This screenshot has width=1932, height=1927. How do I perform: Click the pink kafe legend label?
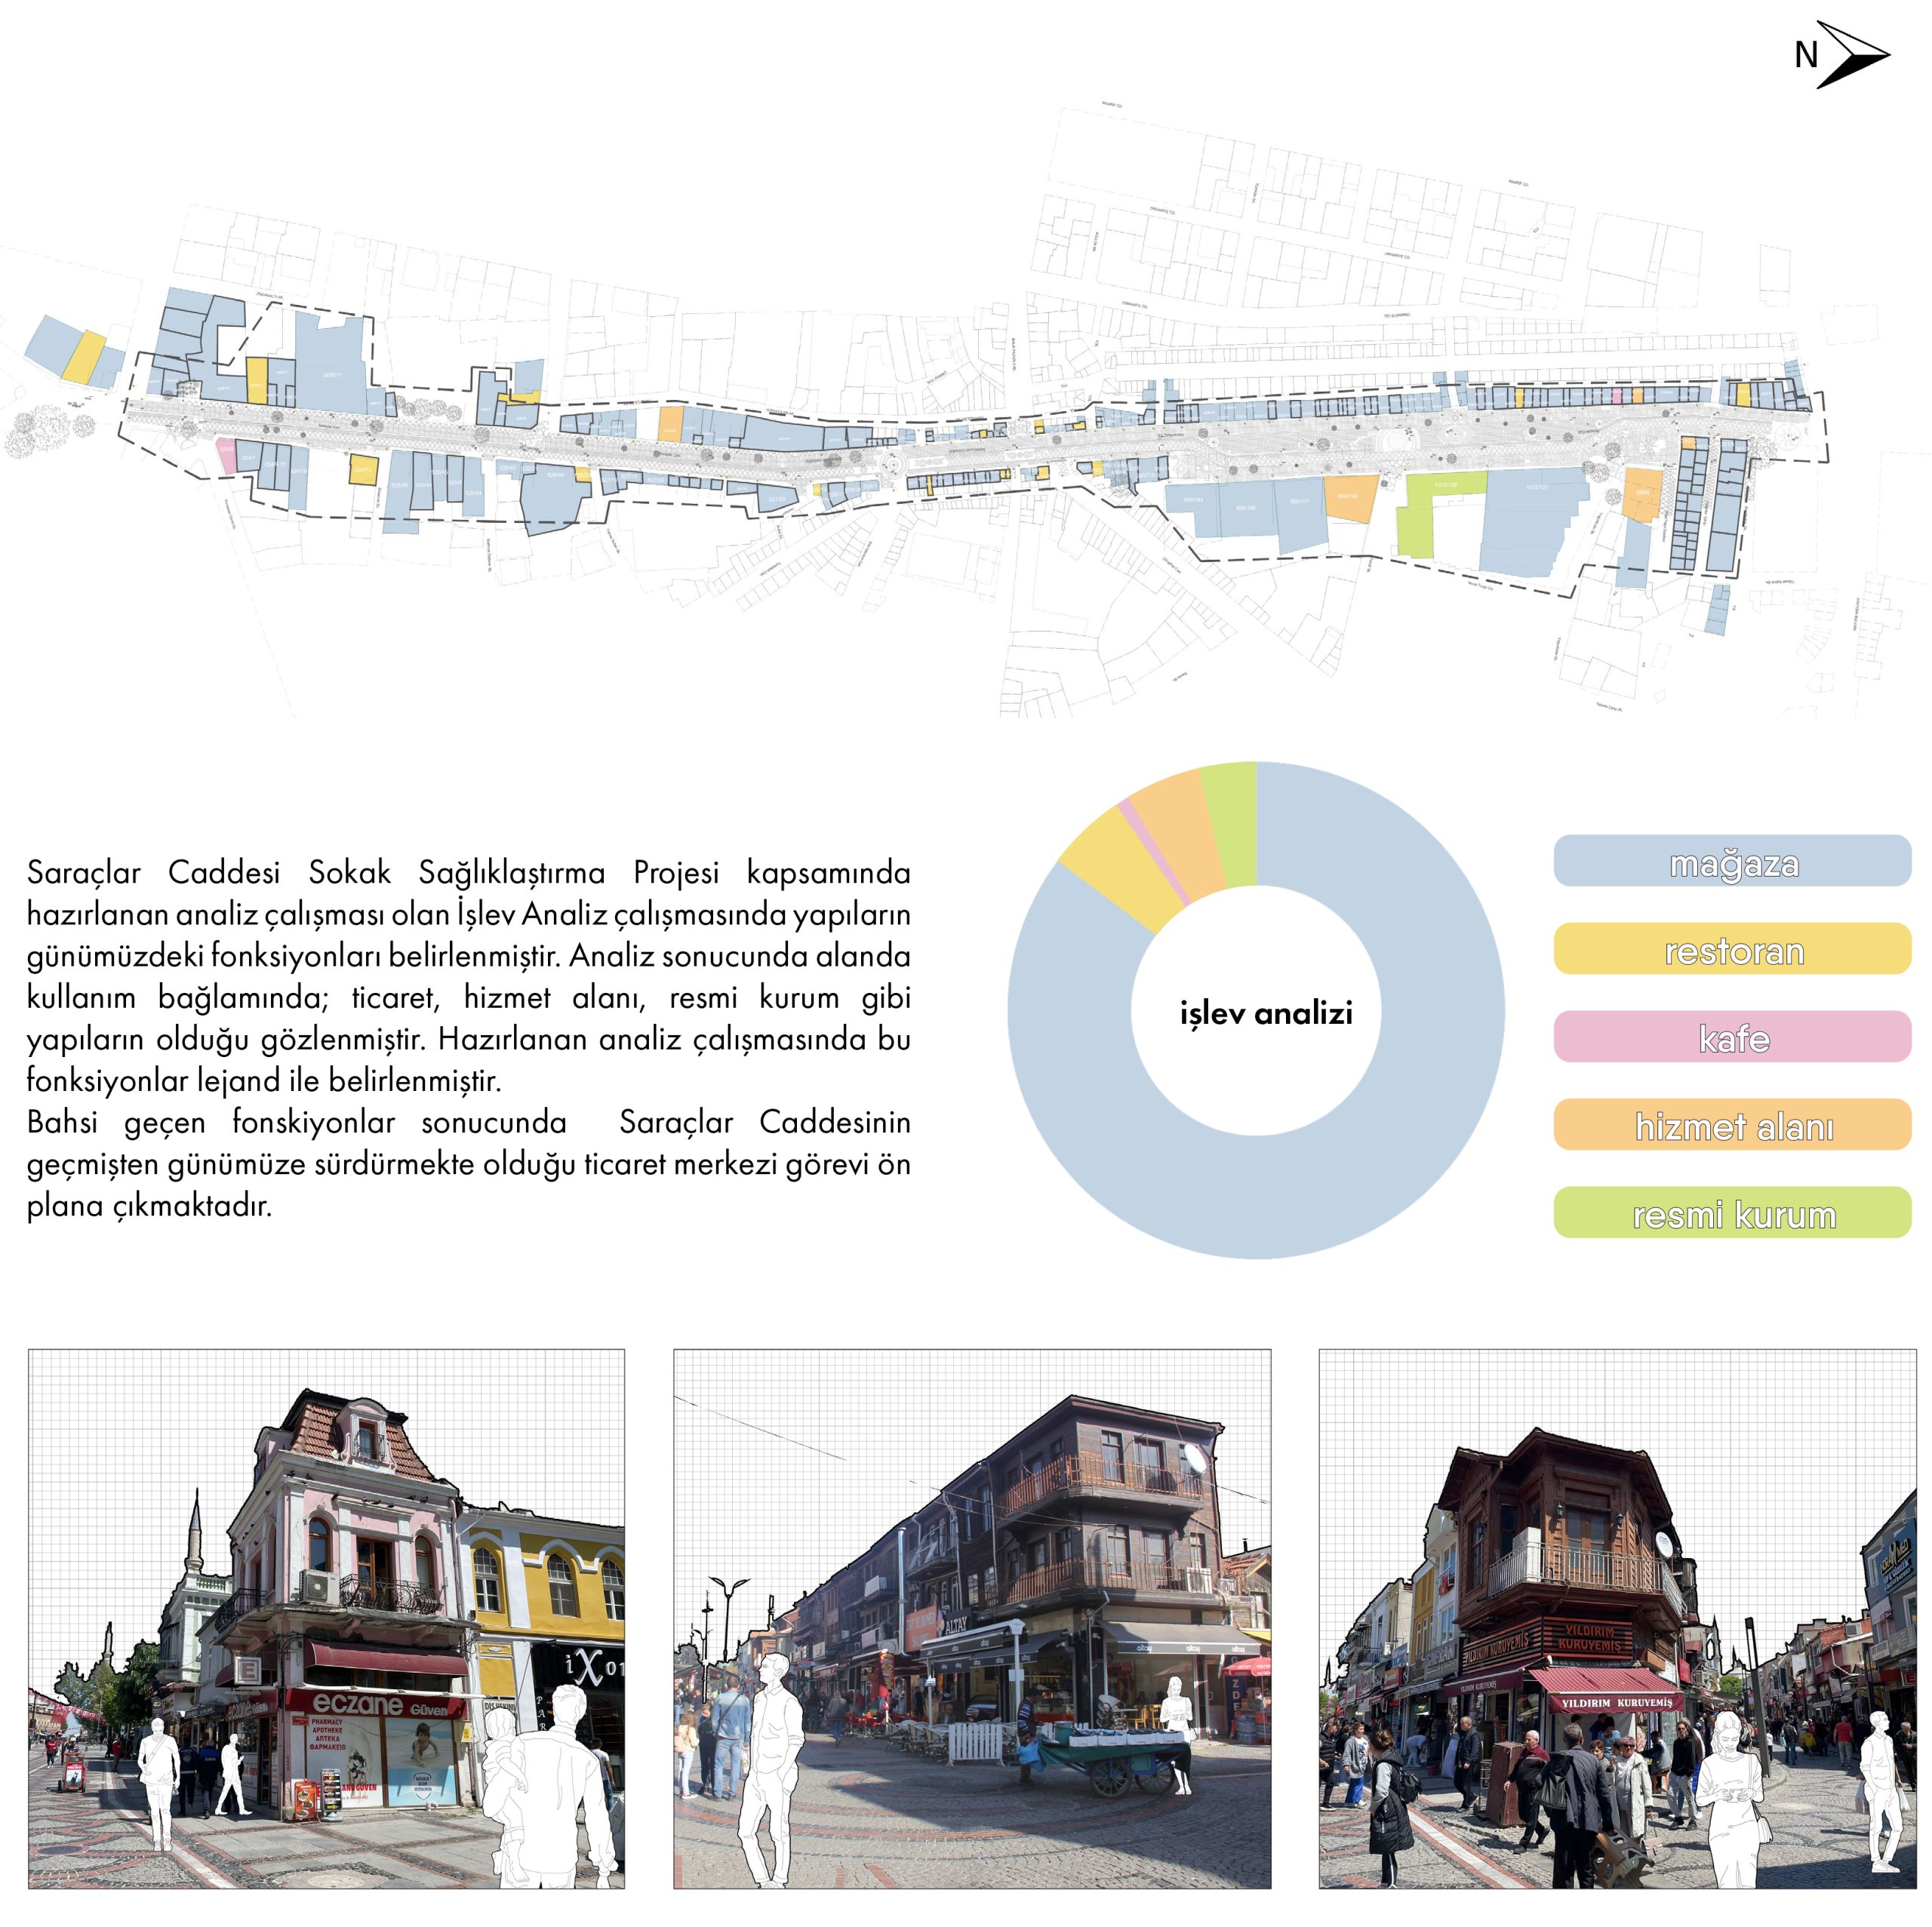[1732, 1037]
